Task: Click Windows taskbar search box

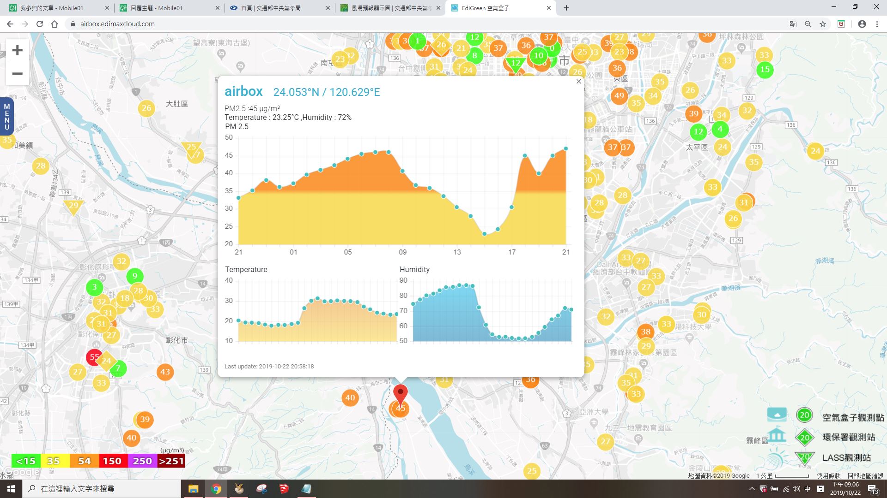Action: pyautogui.click(x=102, y=489)
